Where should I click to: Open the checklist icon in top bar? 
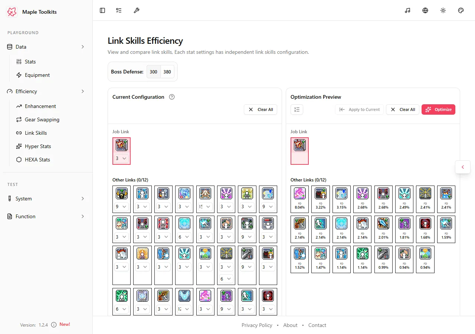pos(119,10)
